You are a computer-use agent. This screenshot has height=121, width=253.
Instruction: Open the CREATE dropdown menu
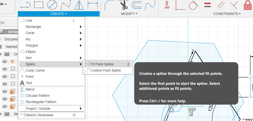pos(59,14)
